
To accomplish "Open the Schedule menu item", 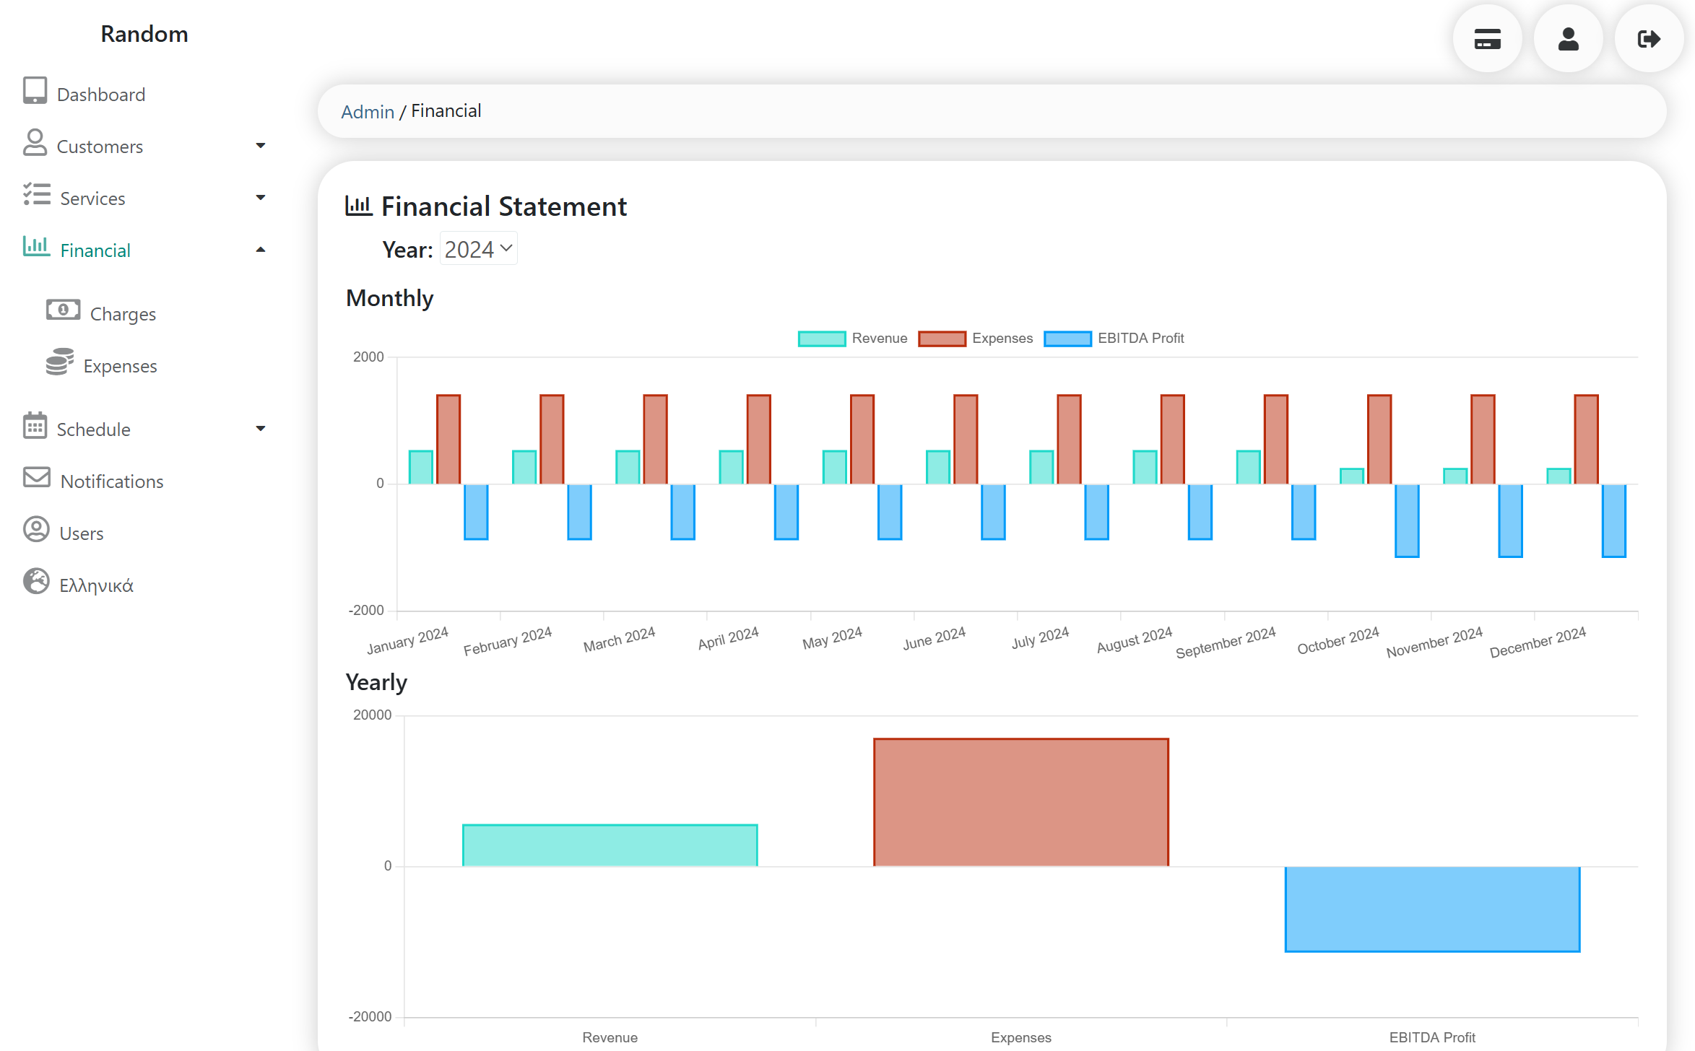I will 93,429.
